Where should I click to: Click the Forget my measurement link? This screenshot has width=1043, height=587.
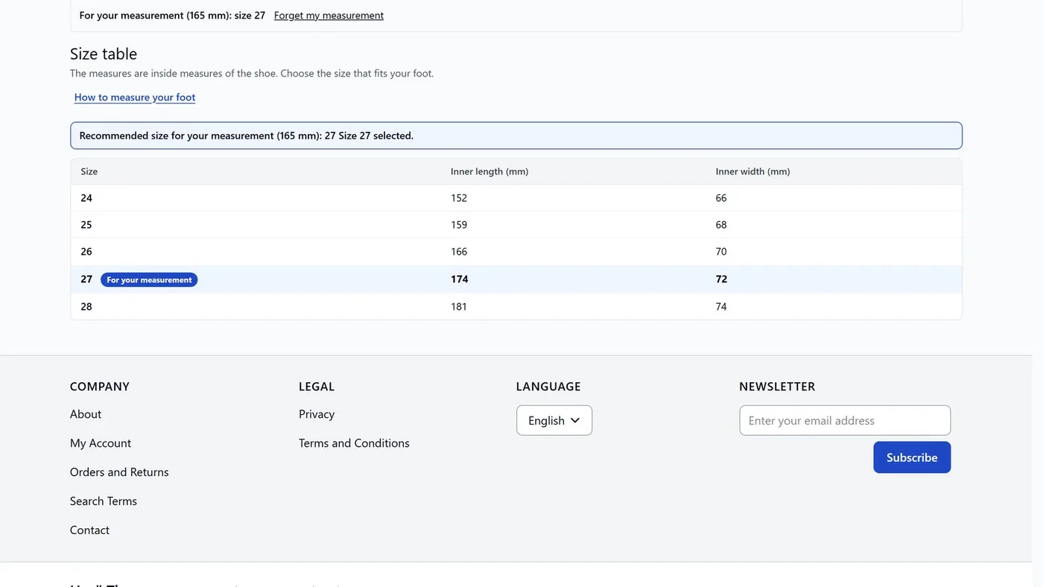(329, 15)
